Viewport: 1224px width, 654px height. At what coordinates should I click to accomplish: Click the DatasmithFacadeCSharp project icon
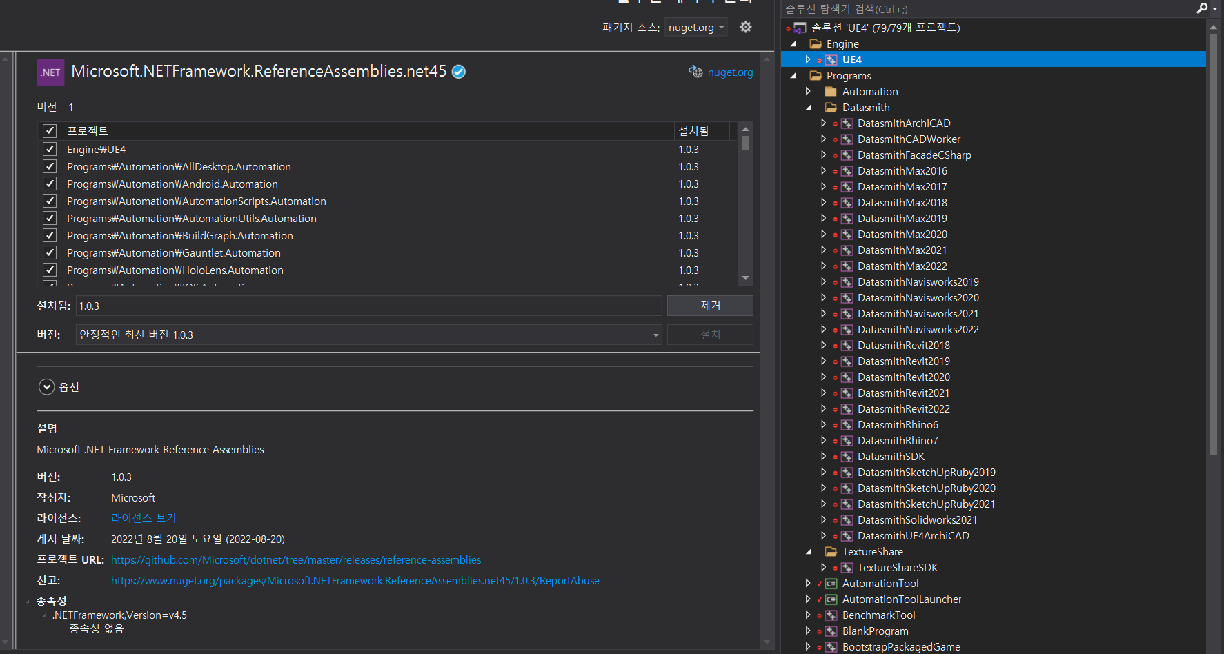[x=847, y=155]
